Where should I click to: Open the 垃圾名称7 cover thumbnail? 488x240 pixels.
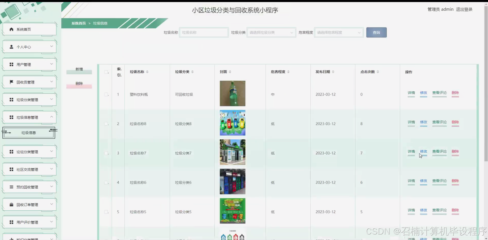[x=233, y=152]
